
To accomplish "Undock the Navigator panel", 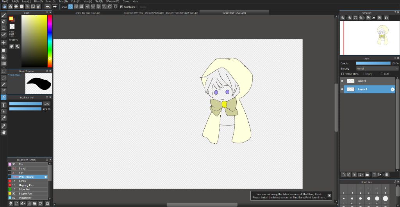I will click(x=395, y=12).
